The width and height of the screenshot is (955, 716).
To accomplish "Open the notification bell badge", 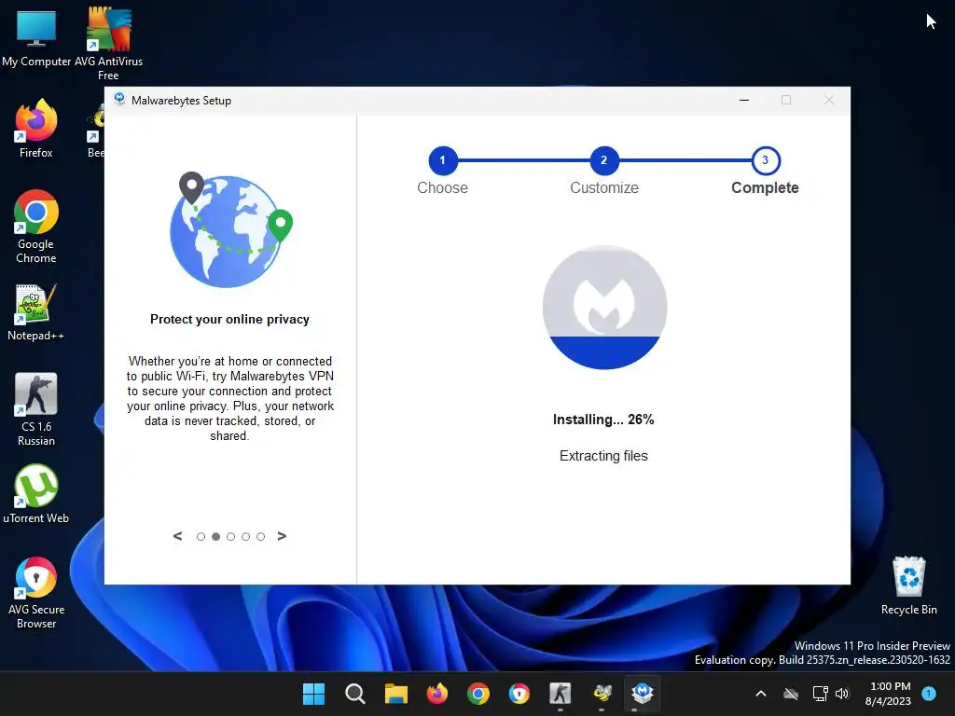I will pos(929,694).
